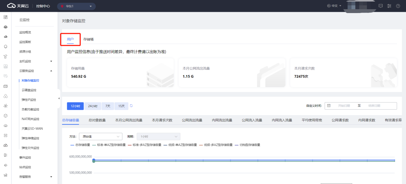Click the 开始日期 start date field
Viewport: 406px width, 184px height.
(344, 106)
